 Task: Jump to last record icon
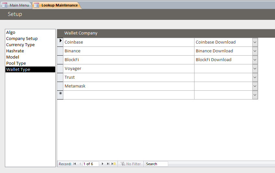pos(108,164)
